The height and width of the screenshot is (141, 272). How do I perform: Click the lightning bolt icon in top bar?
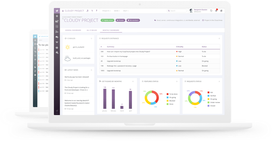(97, 11)
